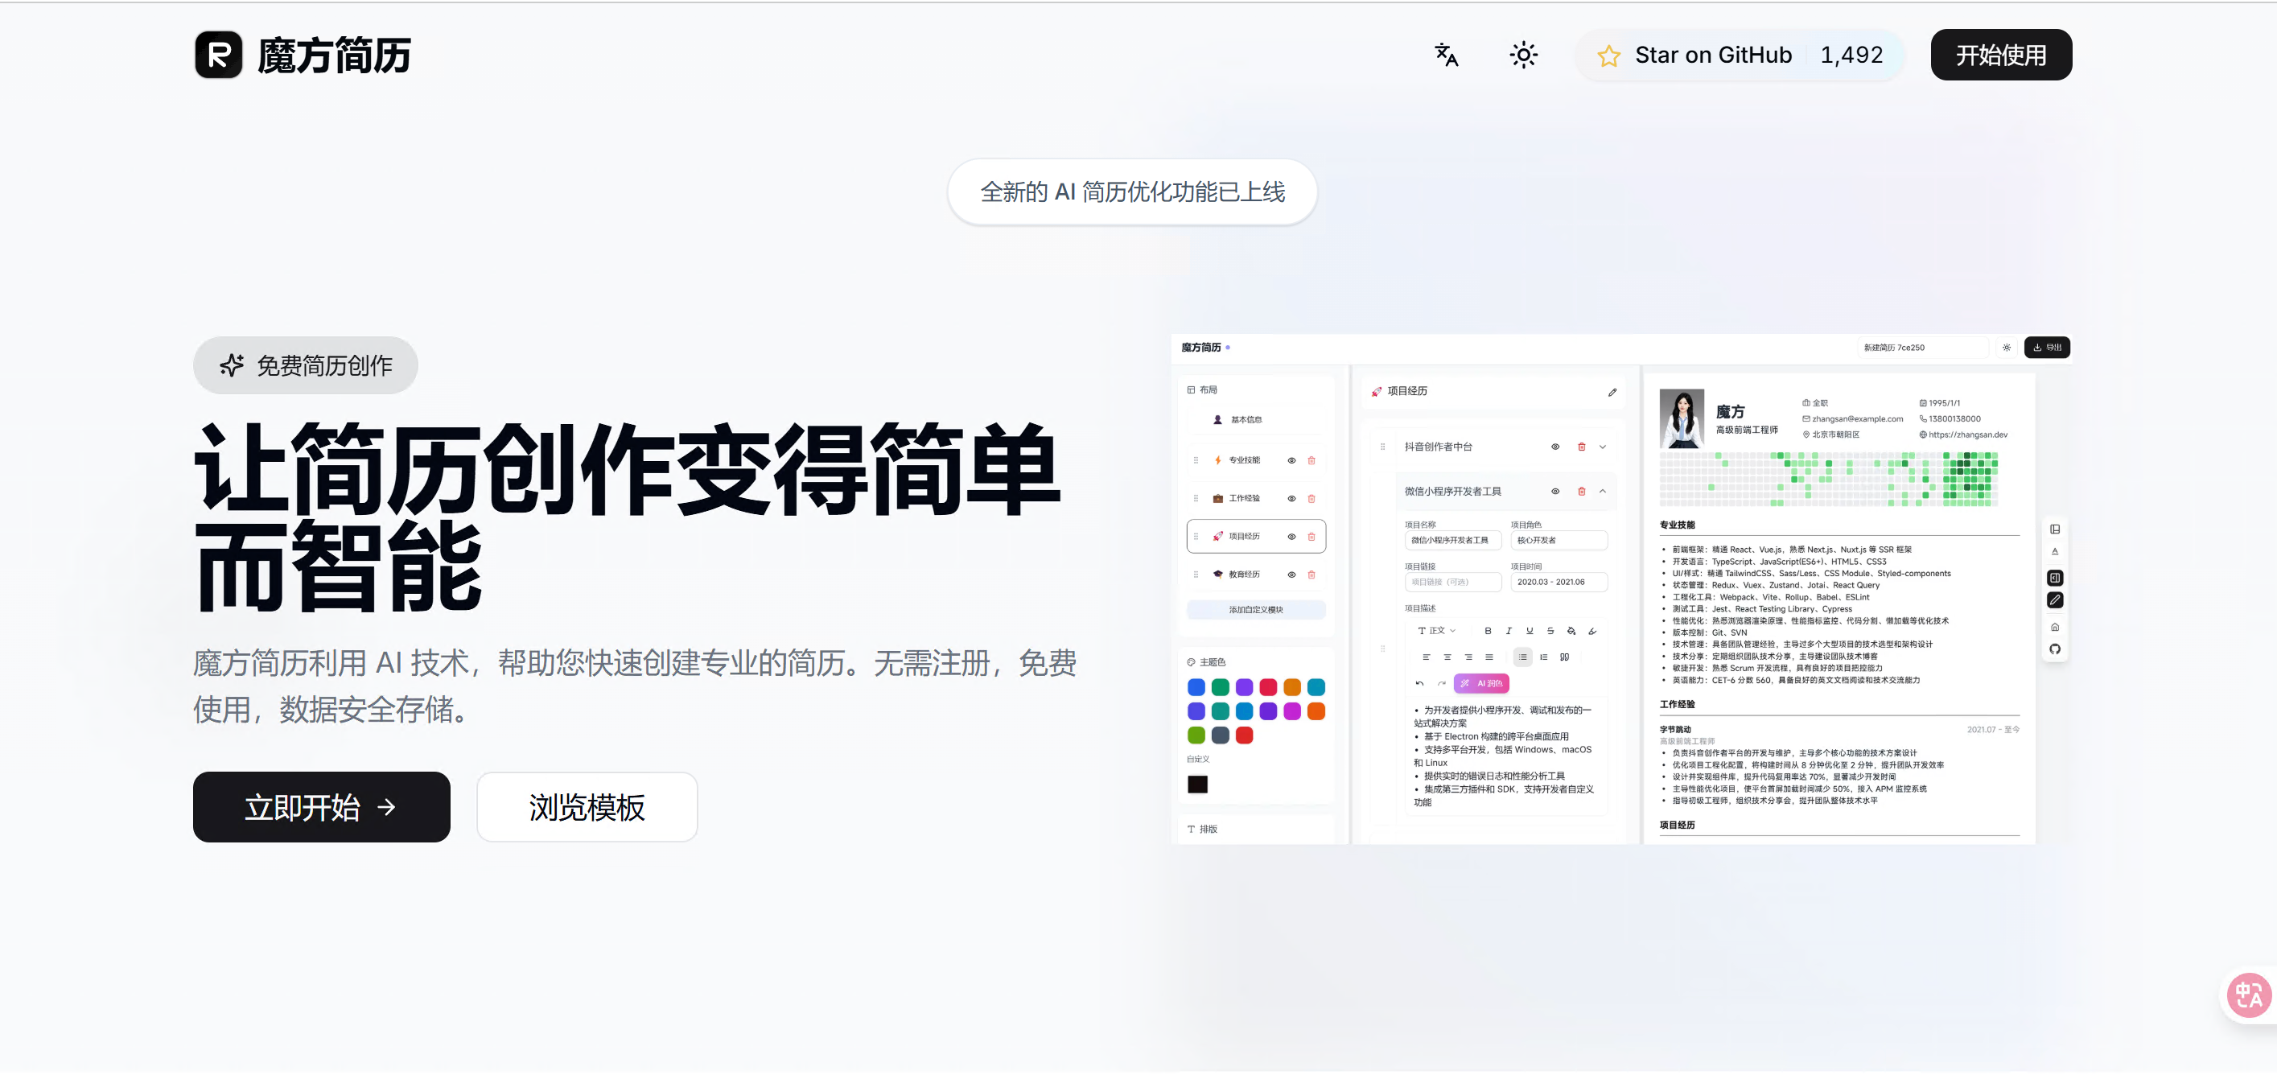Click the 立即开始 button
Screen dimensions: 2277x1075
321,806
